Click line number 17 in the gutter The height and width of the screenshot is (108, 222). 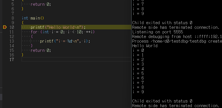click(x=12, y=59)
